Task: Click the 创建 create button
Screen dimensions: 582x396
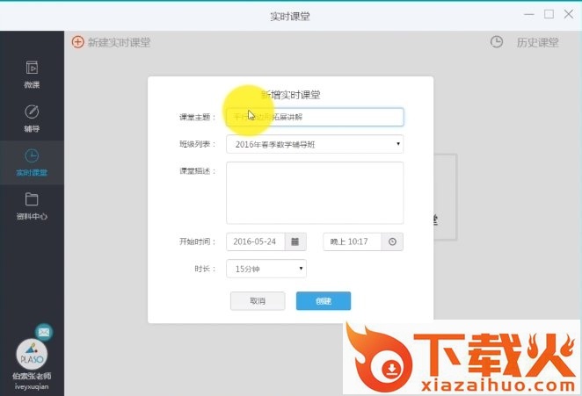Action: (x=324, y=301)
